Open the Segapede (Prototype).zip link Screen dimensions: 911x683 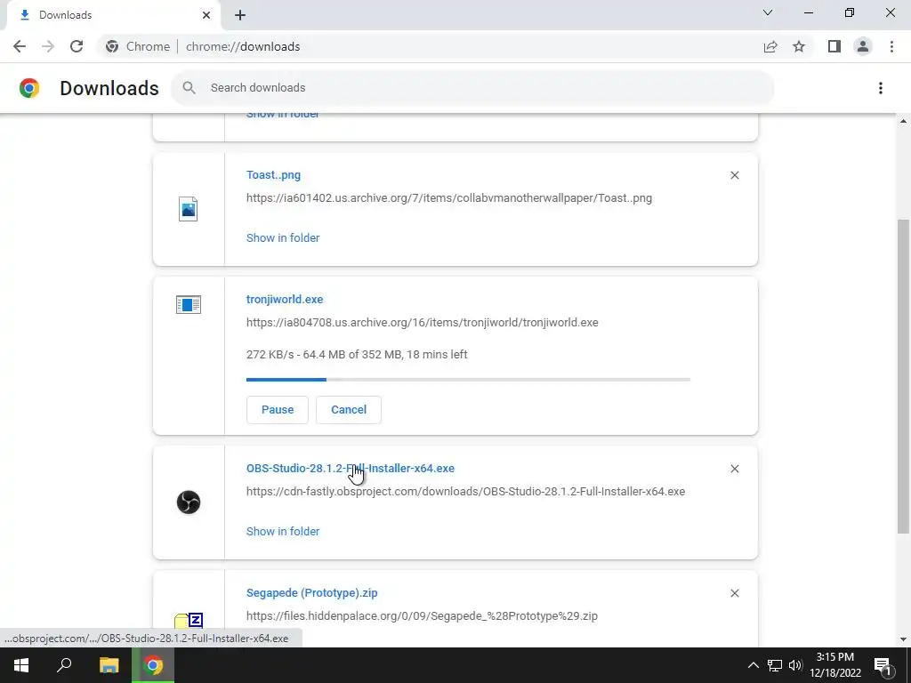tap(312, 593)
